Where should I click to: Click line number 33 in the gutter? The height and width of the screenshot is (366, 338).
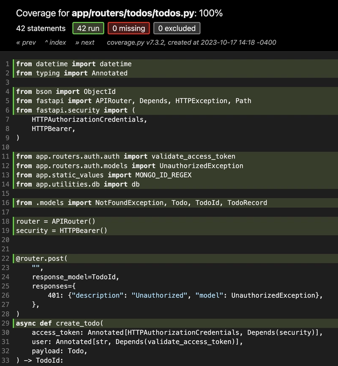click(x=5, y=361)
